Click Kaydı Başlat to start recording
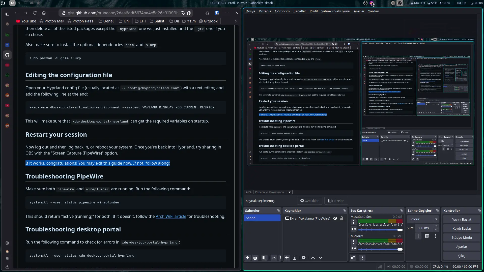 tap(462, 228)
